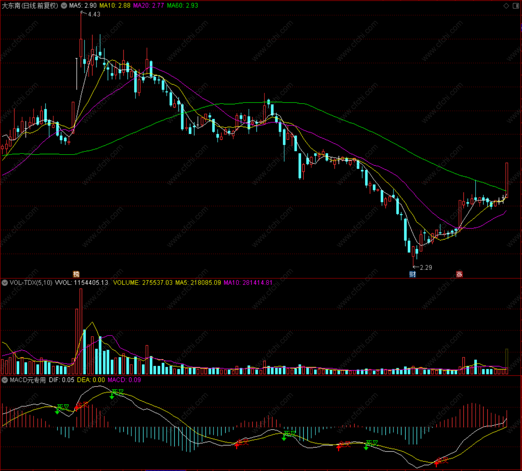Toggle the side panel layout icon
The width and height of the screenshot is (522, 471).
[516, 6]
